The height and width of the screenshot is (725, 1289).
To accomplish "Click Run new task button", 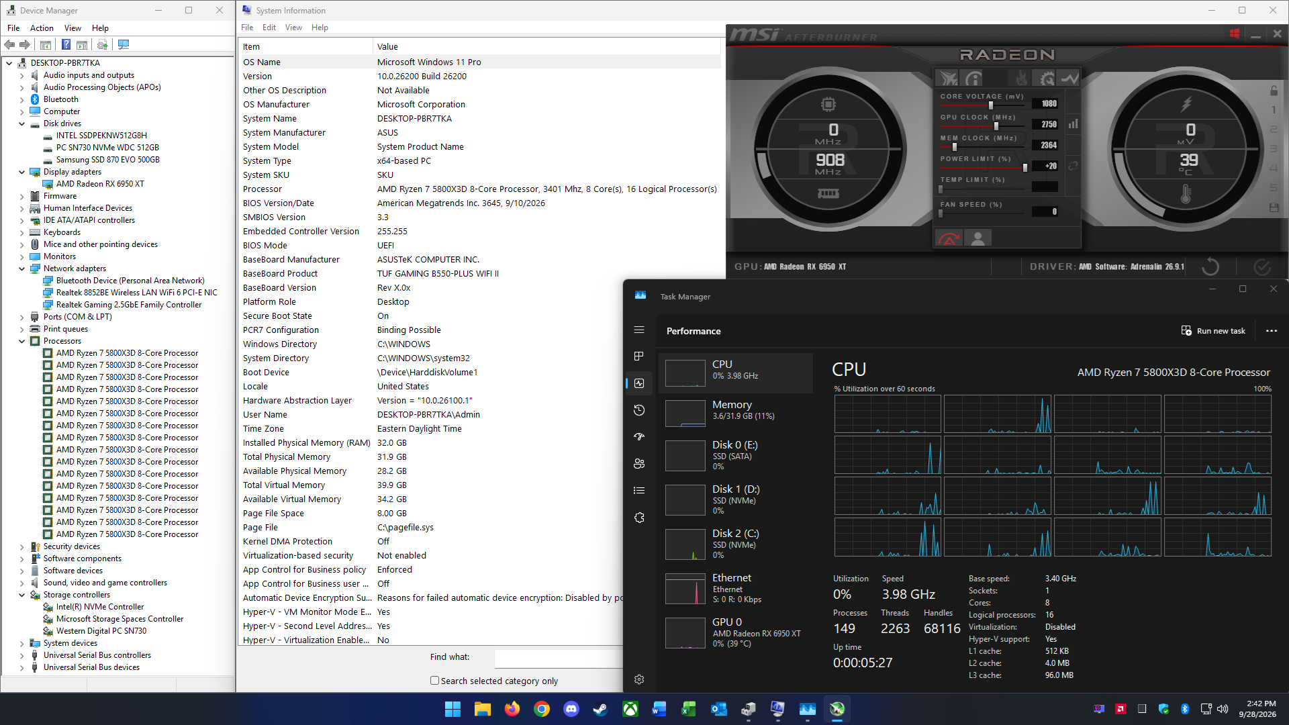I will 1213,331.
